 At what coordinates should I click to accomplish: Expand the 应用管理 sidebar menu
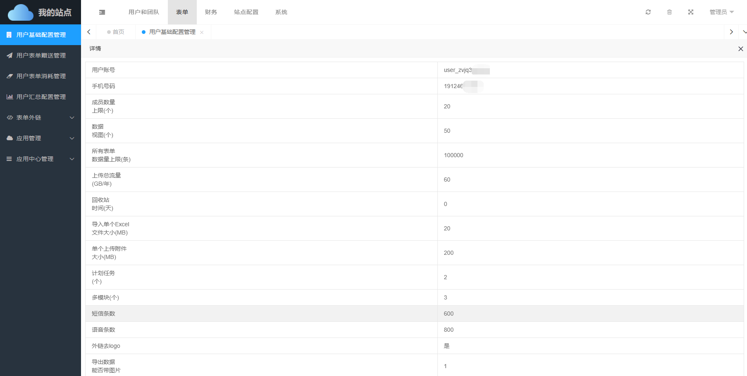click(x=41, y=138)
